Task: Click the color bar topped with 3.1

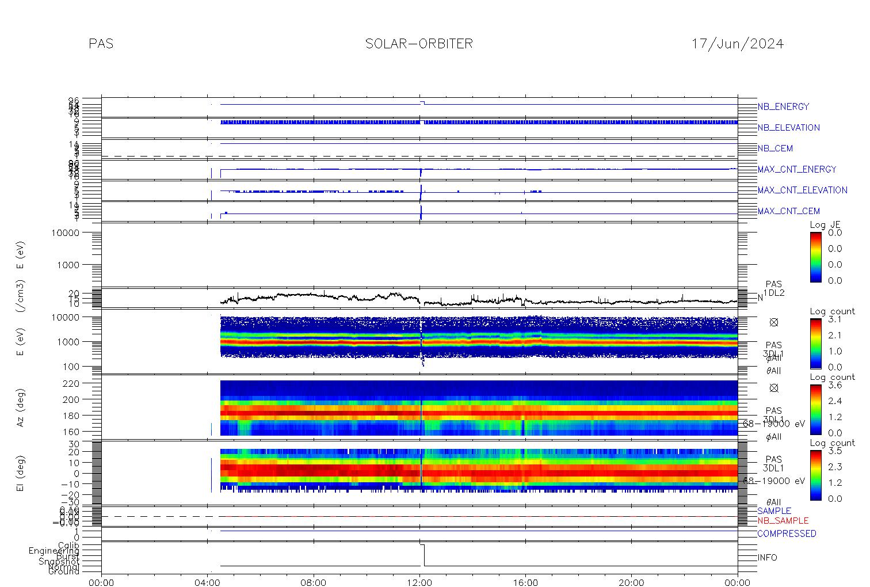Action: point(815,343)
